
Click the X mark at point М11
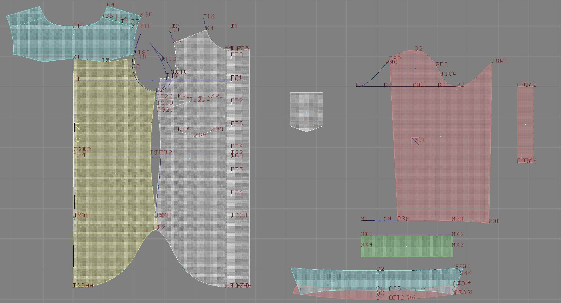[415, 141]
